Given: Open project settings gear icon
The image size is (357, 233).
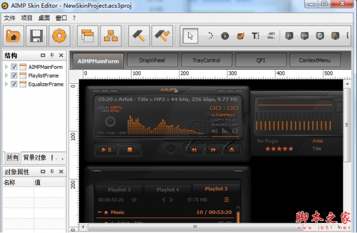Looking at the screenshot, I should [x=59, y=36].
